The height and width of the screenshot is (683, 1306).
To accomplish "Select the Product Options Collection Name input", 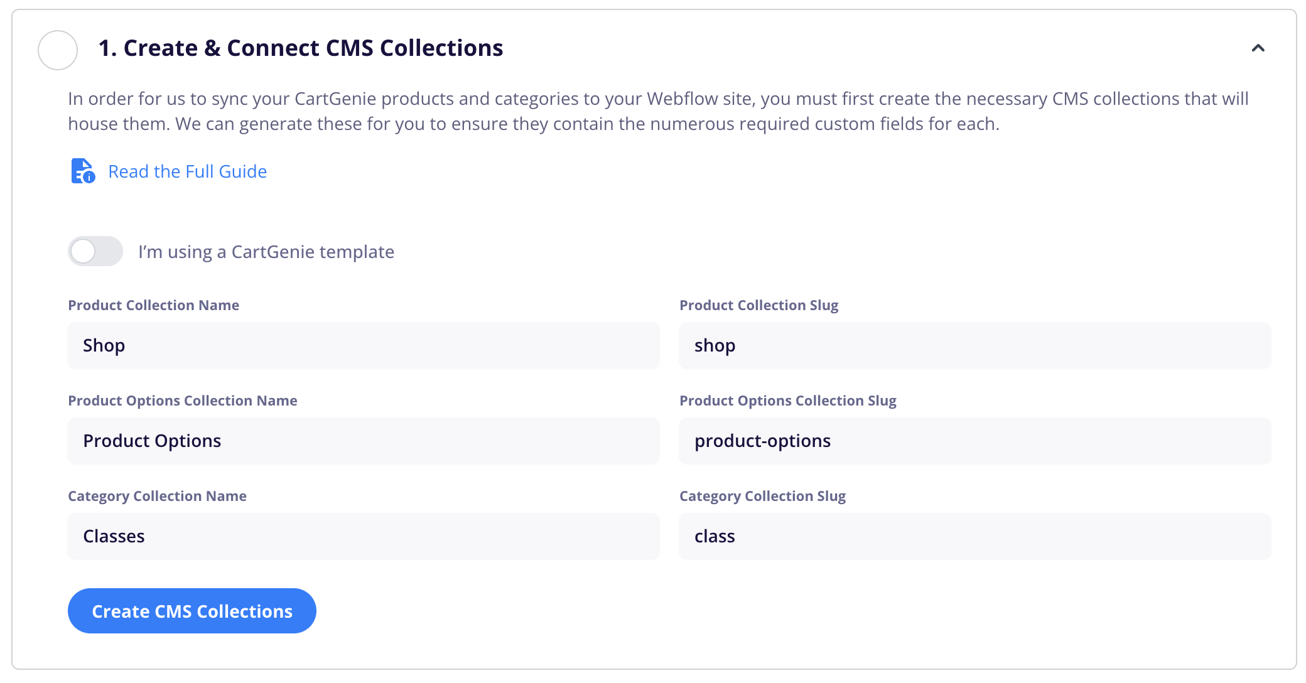I will [364, 441].
